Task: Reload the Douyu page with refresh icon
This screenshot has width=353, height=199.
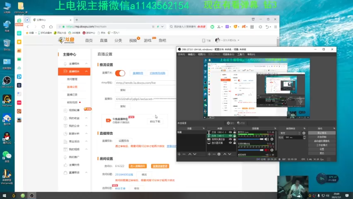Action: coord(43,27)
